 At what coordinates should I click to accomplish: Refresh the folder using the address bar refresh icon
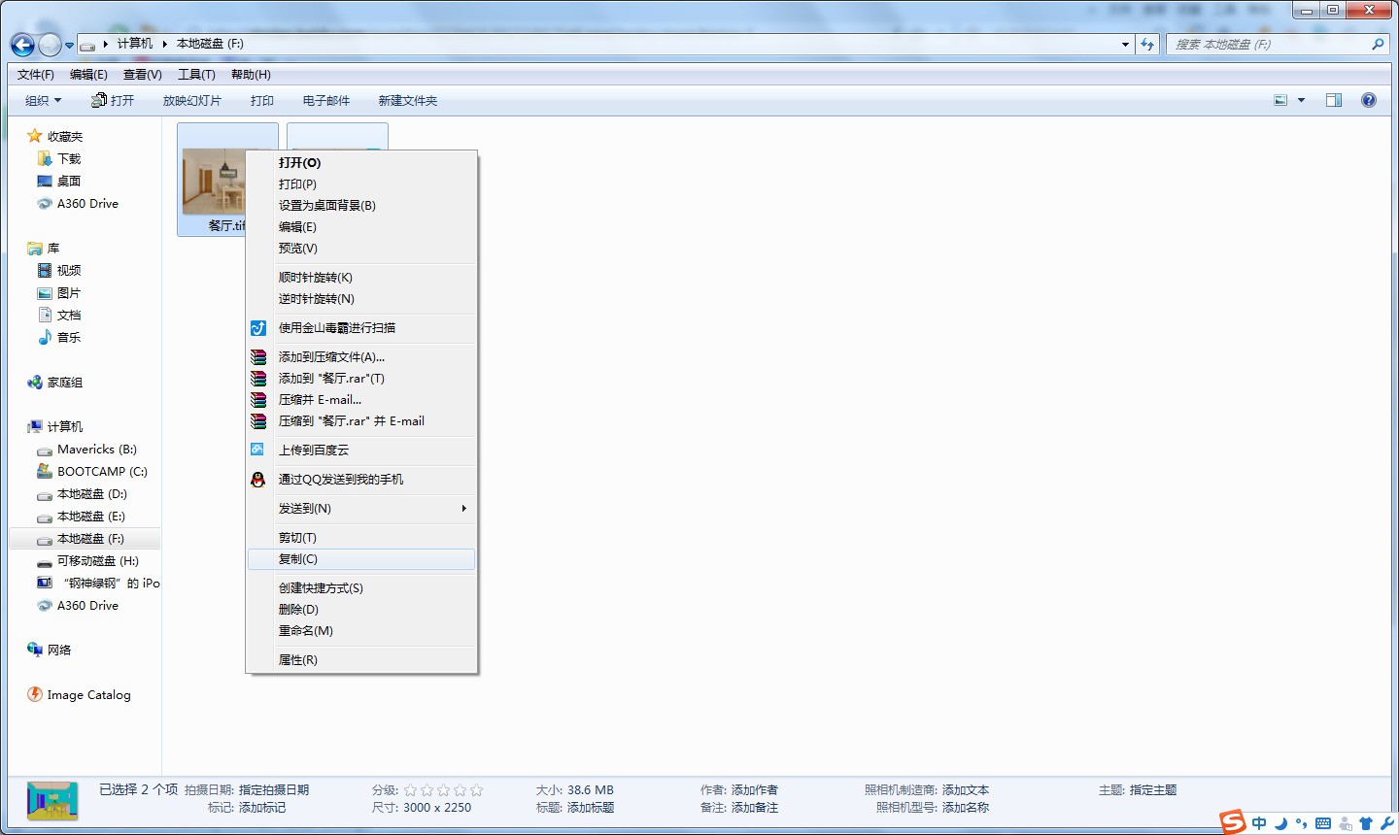[x=1147, y=44]
